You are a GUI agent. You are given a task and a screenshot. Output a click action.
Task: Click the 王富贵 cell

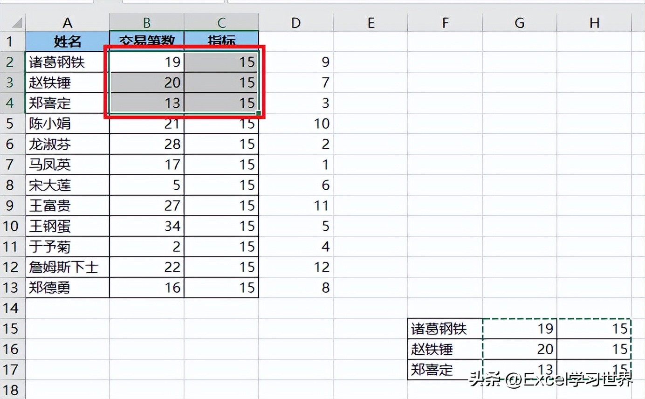pos(68,206)
